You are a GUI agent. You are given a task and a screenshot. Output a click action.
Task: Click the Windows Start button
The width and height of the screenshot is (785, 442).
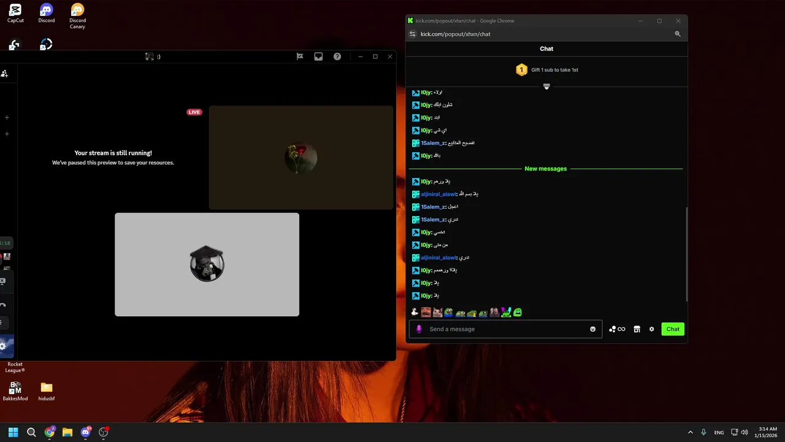click(x=13, y=432)
